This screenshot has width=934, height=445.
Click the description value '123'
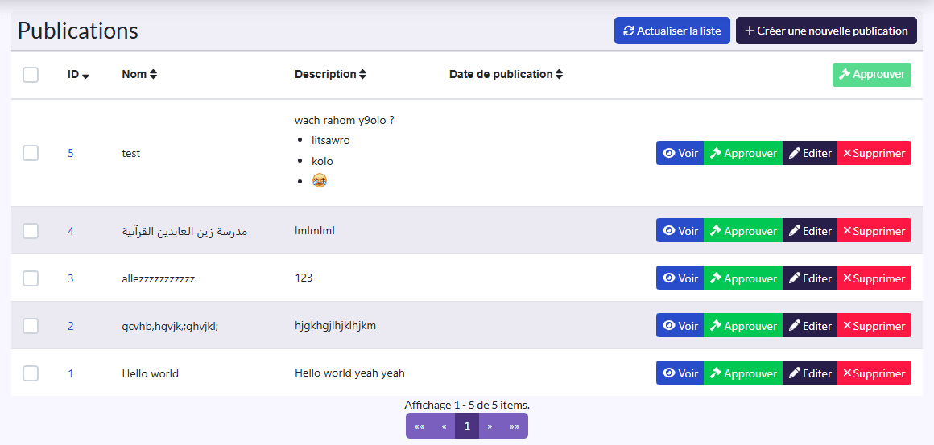pyautogui.click(x=304, y=278)
